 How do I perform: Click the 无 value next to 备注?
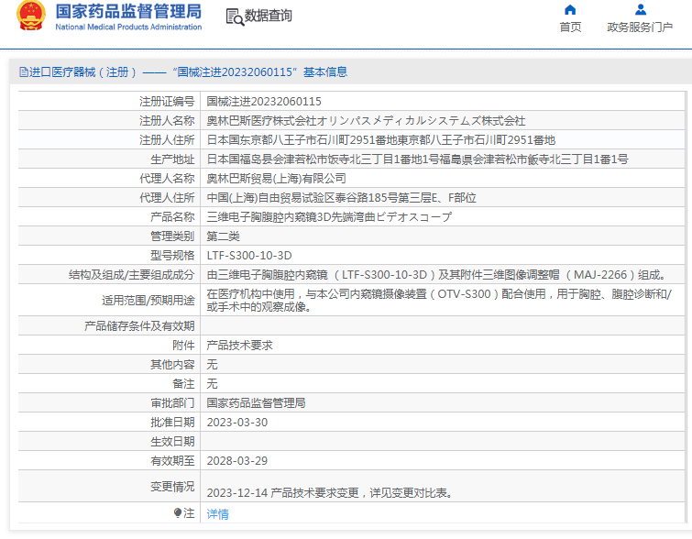(213, 383)
